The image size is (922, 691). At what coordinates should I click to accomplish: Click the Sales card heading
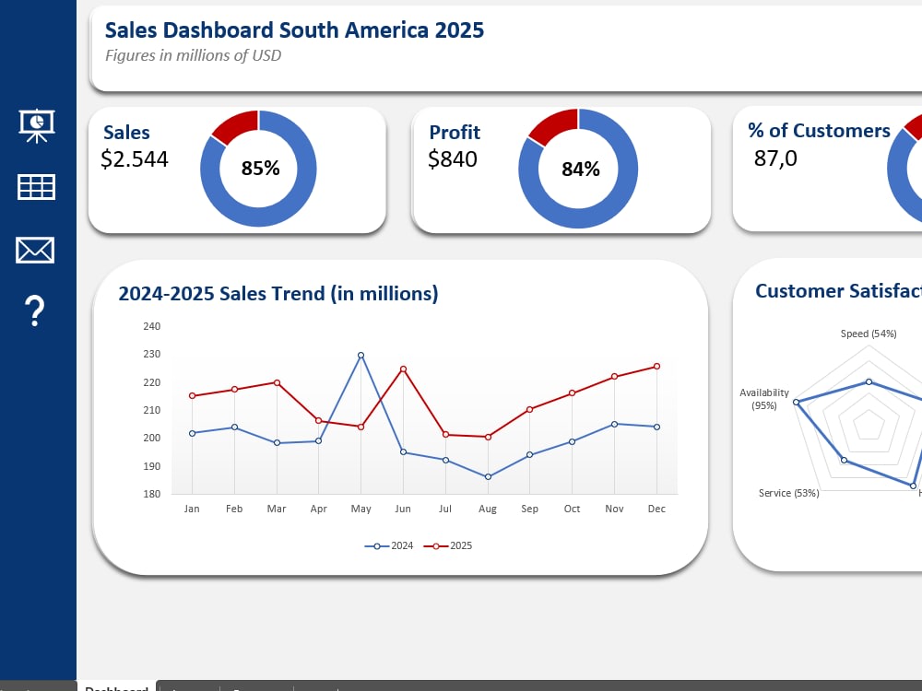(x=126, y=132)
